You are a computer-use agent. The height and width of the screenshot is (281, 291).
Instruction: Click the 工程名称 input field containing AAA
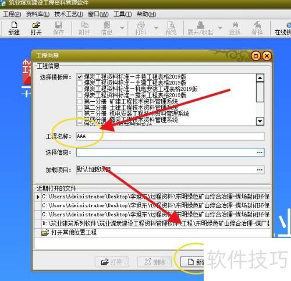tap(170, 136)
